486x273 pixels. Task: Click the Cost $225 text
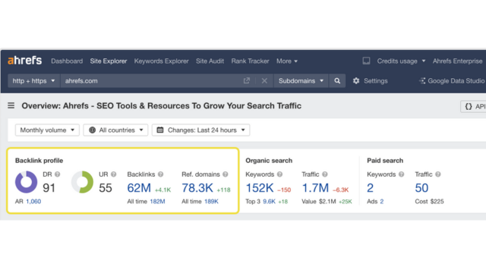pos(429,202)
